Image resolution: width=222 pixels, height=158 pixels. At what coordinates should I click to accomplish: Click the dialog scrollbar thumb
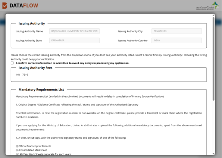coord(213,59)
